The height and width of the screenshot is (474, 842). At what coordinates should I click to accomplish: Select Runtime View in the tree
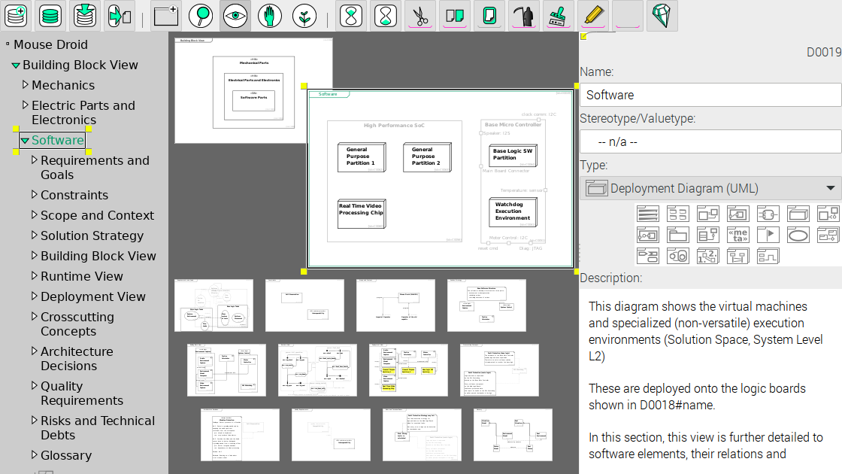pos(81,276)
